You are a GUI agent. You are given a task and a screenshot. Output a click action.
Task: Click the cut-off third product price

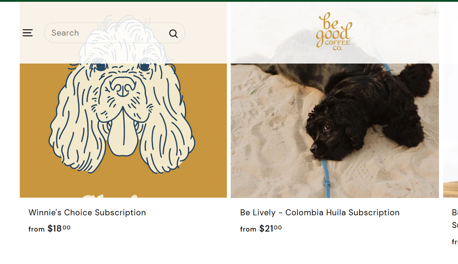pyautogui.click(x=455, y=242)
